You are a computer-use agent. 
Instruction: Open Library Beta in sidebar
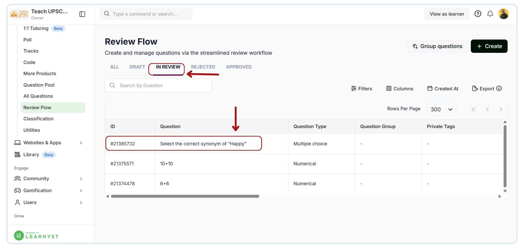pos(35,155)
